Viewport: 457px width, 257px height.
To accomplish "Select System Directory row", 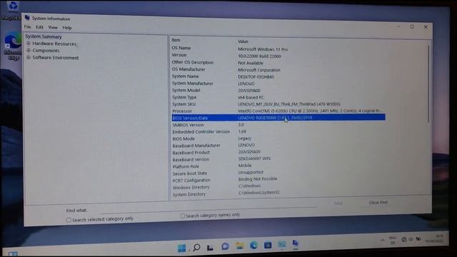I will tap(278, 193).
